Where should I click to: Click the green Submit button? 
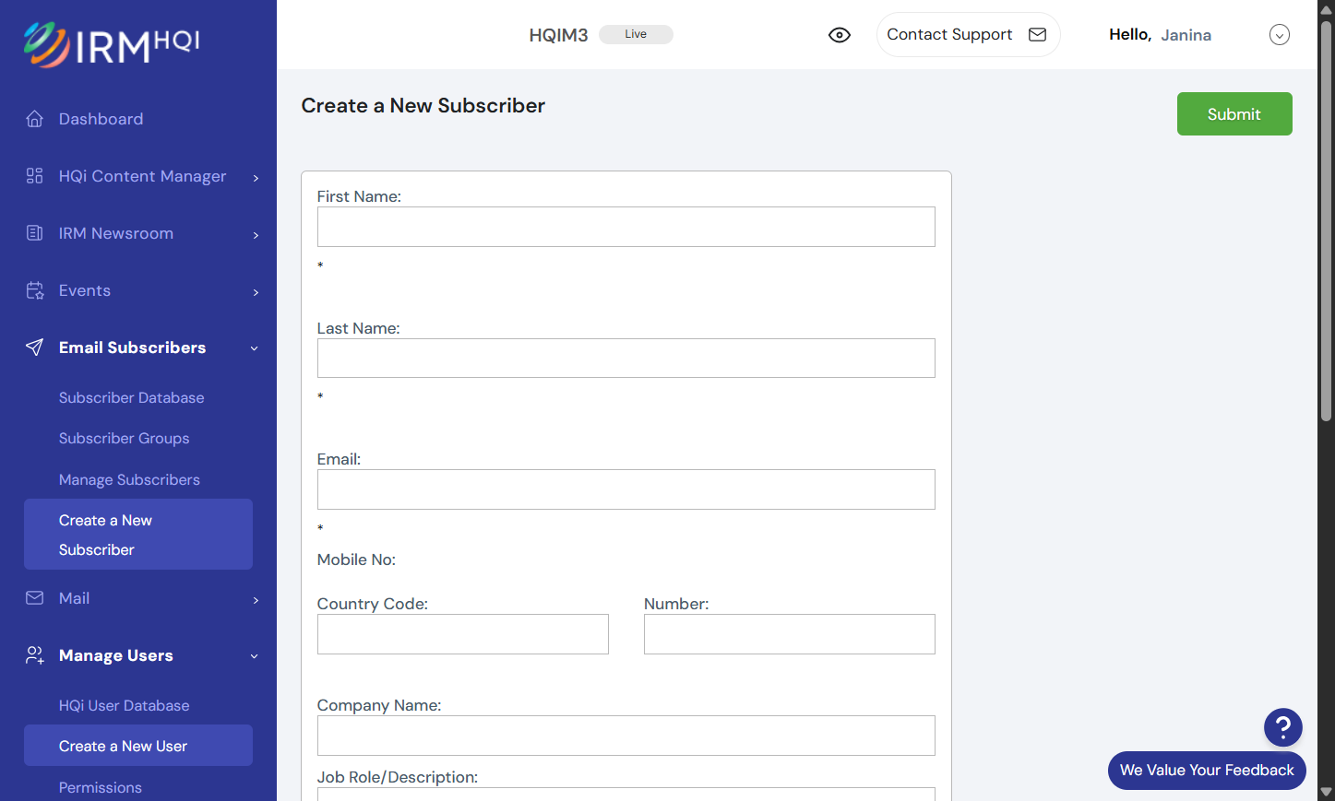coord(1234,114)
